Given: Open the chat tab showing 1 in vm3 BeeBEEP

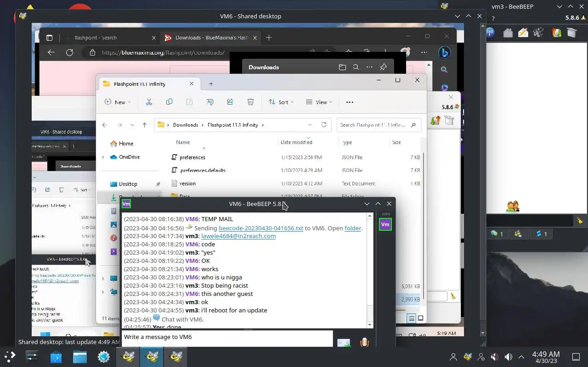Looking at the screenshot, I should tap(497, 234).
